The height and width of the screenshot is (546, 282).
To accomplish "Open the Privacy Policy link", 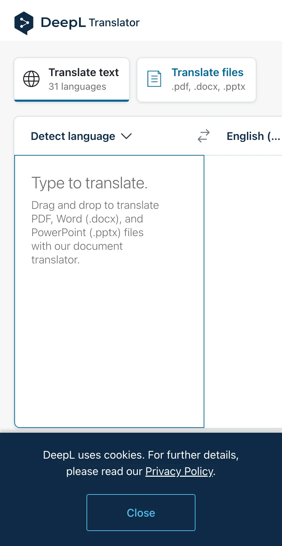I will 179,471.
